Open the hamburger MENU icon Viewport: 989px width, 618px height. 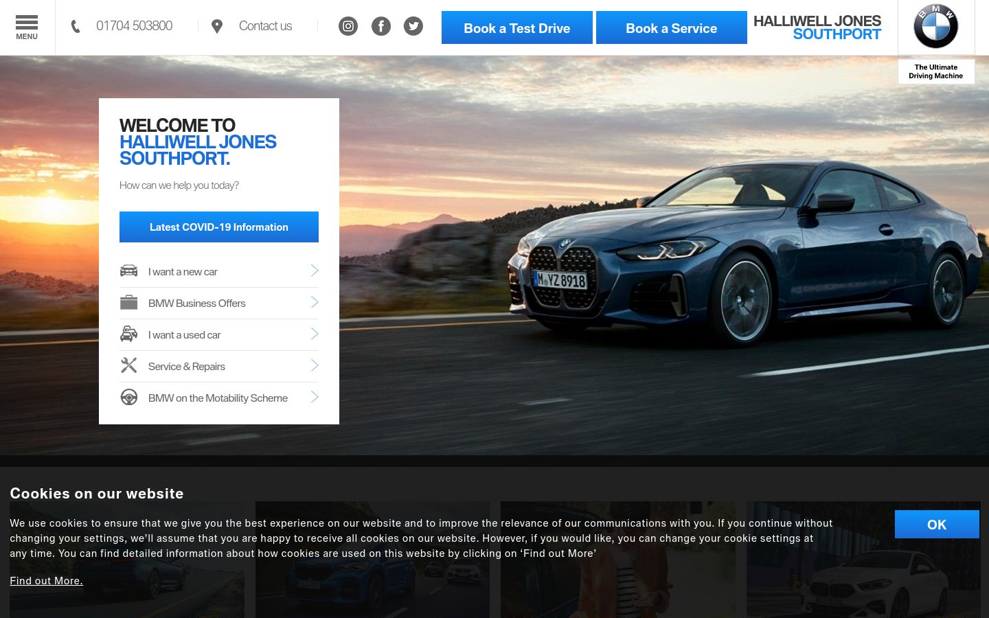point(27,27)
